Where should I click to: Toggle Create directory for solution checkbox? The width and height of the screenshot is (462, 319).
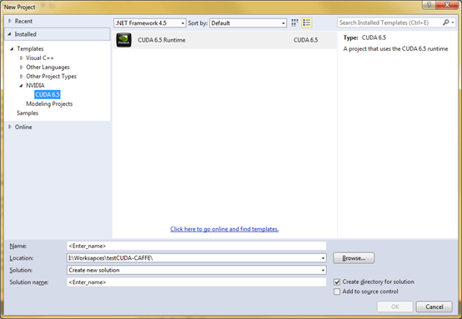click(337, 282)
